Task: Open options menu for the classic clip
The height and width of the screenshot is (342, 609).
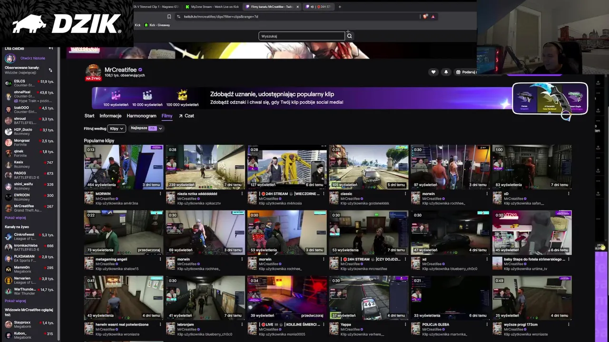Action: pyautogui.click(x=405, y=194)
